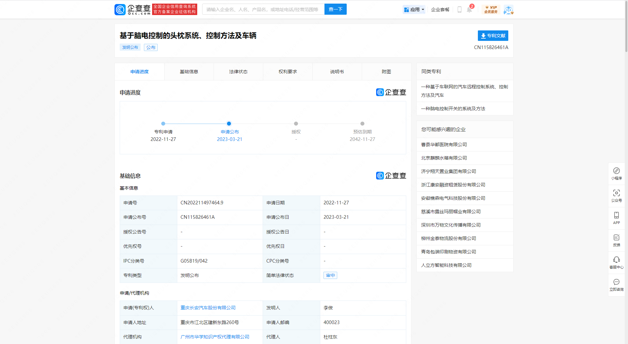
Task: Click the 申请公布 timeline dot
Action: [229, 124]
